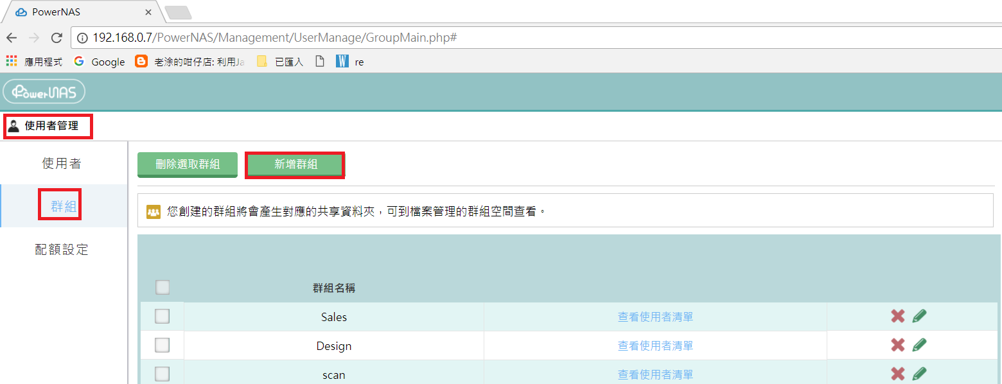Delete the Sales group with the red X

[897, 316]
